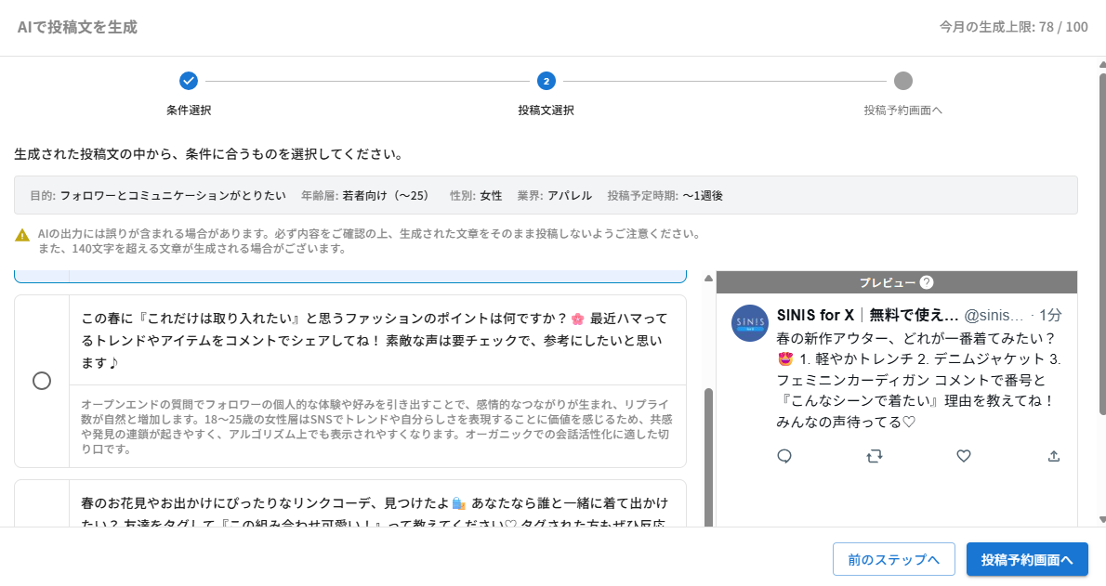
Task: Click the post text beginning 春のお花見
Action: pyautogui.click(x=375, y=514)
